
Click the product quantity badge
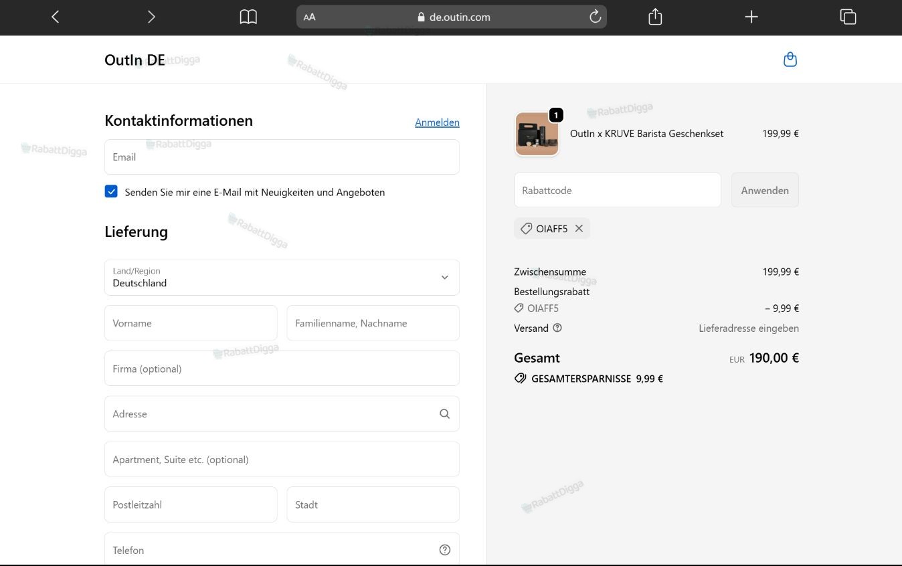point(556,115)
